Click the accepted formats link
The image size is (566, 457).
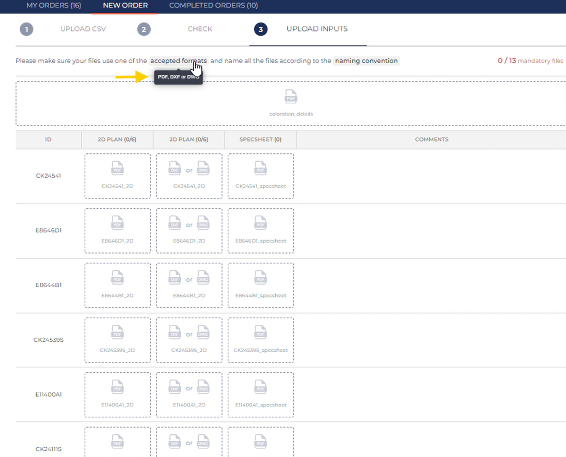click(x=179, y=61)
